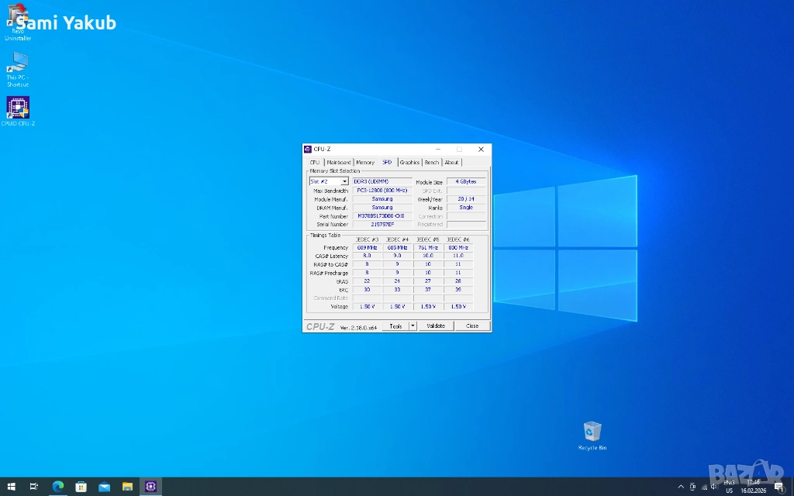This screenshot has width=794, height=496.
Task: Launch Microsoft Store from the taskbar
Action: click(x=81, y=487)
